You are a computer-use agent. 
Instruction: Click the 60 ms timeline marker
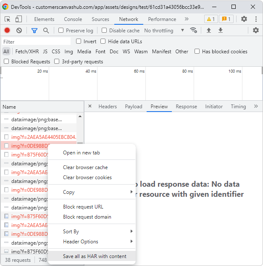coord(139,71)
